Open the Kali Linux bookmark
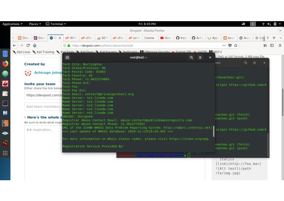Viewport: 284px width, 201px height. pyautogui.click(x=21, y=52)
